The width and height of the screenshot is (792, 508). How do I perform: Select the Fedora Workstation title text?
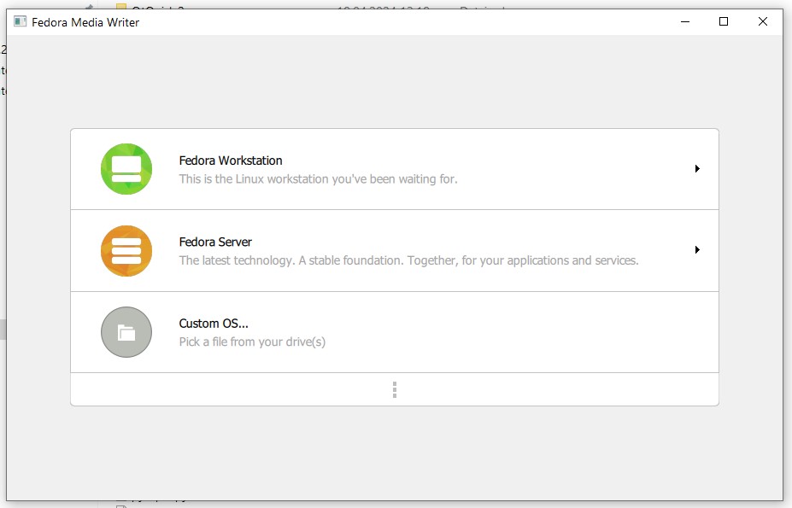(231, 161)
